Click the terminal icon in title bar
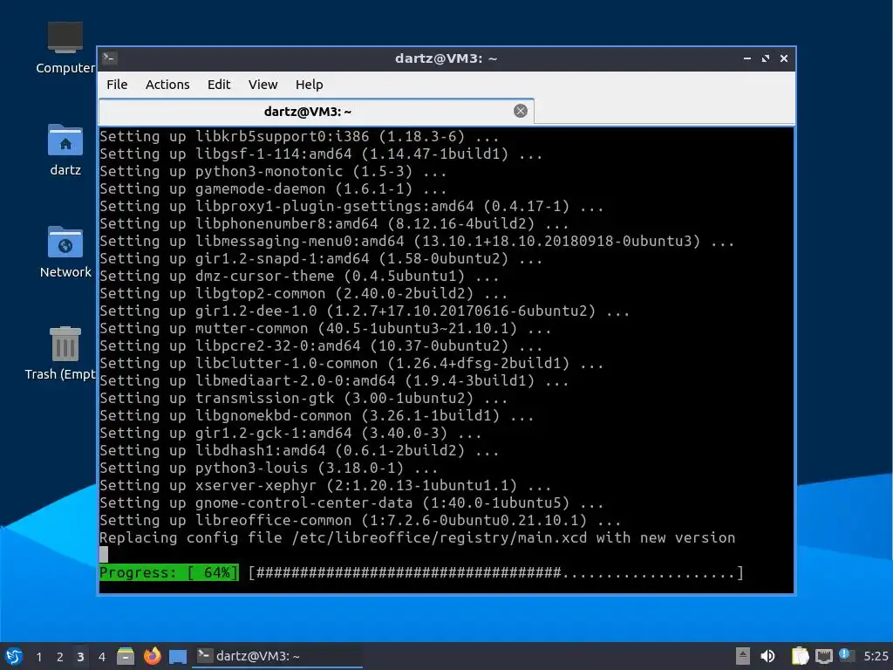 click(109, 58)
